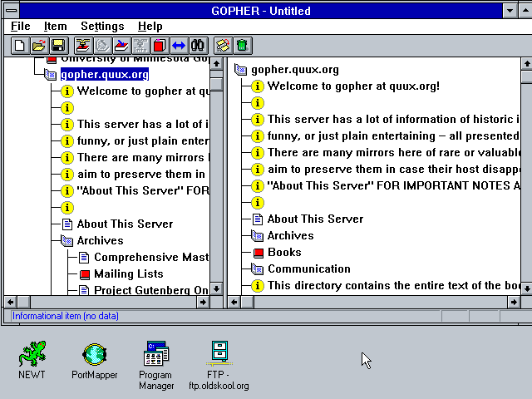The width and height of the screenshot is (532, 399).
Task: Click document icon beside 'About This Server' in right pane
Action: tap(257, 219)
